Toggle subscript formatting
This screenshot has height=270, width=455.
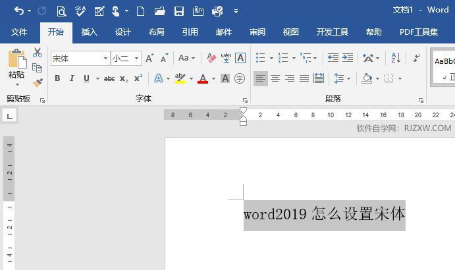point(124,78)
